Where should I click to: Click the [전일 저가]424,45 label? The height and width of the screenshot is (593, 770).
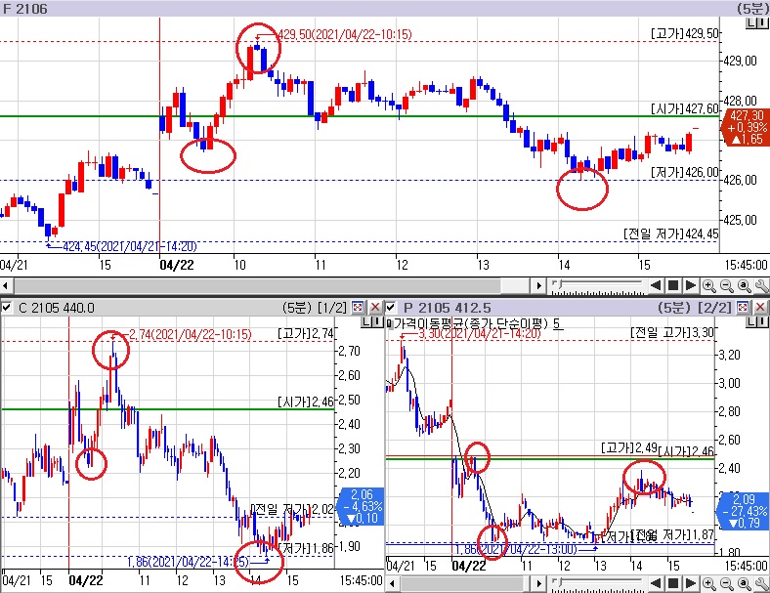tap(670, 233)
